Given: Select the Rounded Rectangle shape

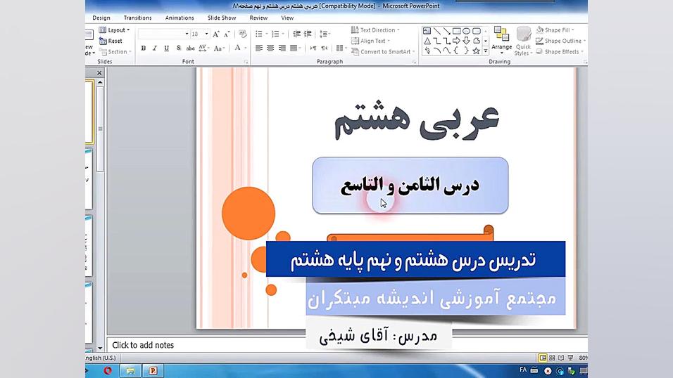Looking at the screenshot, I should pyautogui.click(x=477, y=31).
